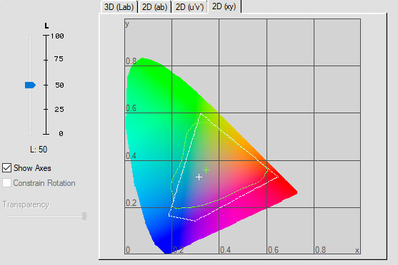Click the Show Axes label

click(32, 168)
